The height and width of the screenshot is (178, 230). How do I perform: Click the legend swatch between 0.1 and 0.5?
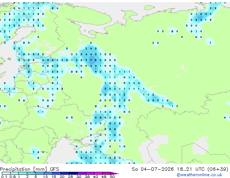click(x=6, y=173)
